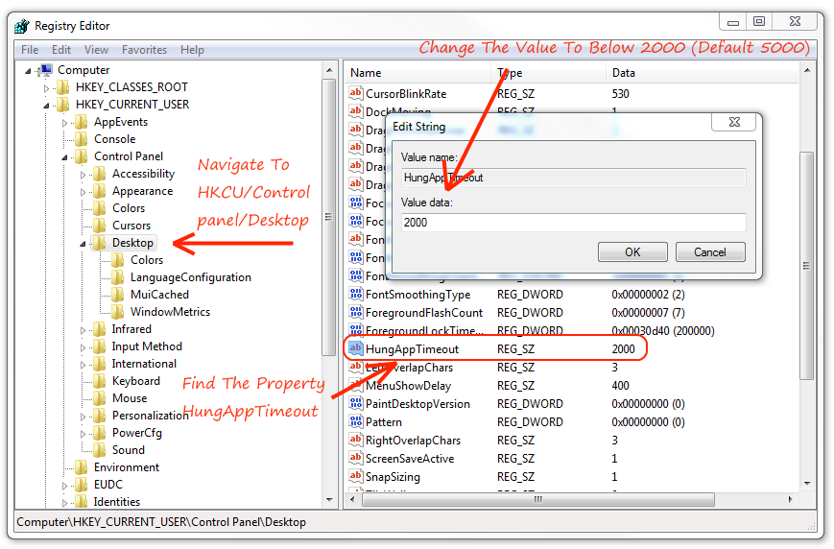This screenshot has width=834, height=549.
Task: Click the Registry Editor title bar icon
Action: pyautogui.click(x=22, y=26)
